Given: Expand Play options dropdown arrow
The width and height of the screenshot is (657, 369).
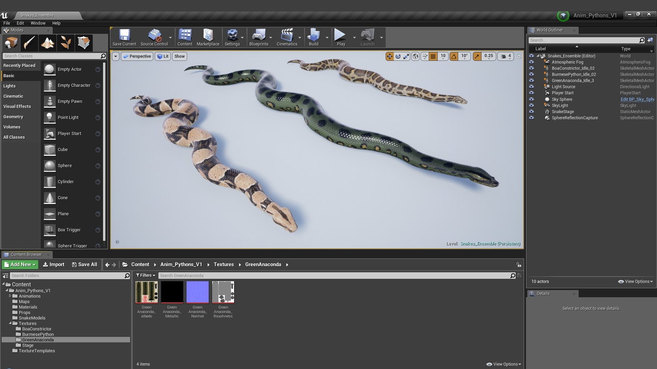Looking at the screenshot, I should [354, 37].
